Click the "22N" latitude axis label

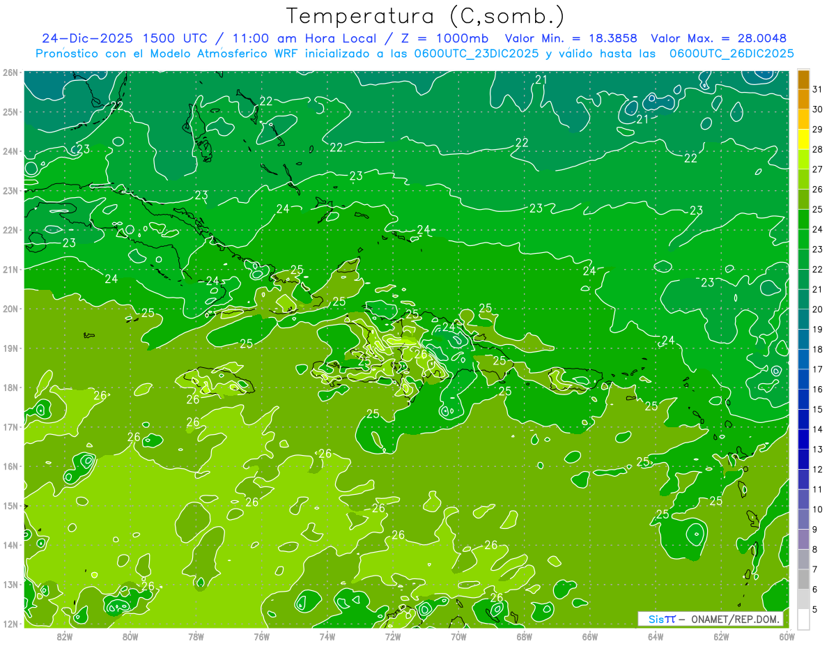(x=10, y=230)
